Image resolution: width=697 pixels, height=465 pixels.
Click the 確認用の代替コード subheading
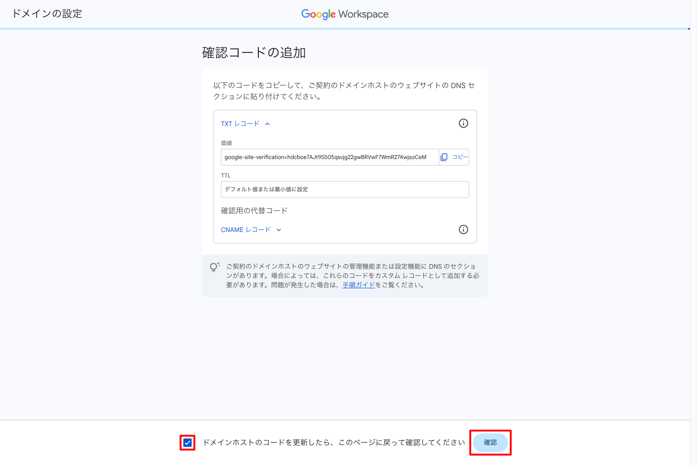254,211
